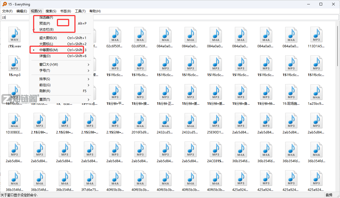Select the 19.现场施 M4A file icon

coord(291,92)
